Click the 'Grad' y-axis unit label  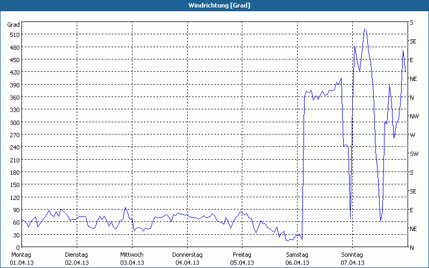13,25
